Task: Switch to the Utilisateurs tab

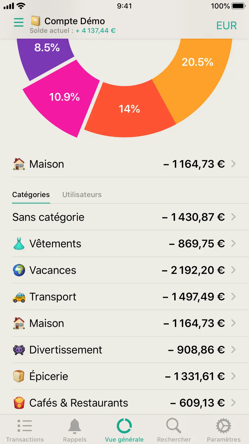Action: click(x=82, y=195)
